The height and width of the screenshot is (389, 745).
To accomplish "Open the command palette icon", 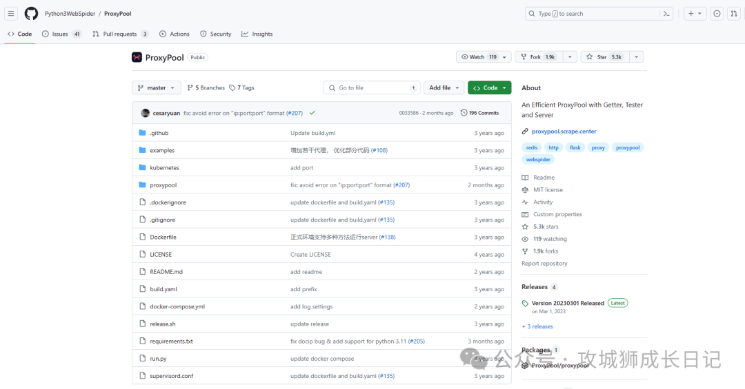I will [x=666, y=14].
